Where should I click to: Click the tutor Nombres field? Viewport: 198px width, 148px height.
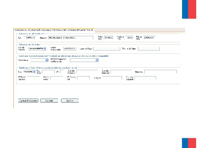pos(161,72)
